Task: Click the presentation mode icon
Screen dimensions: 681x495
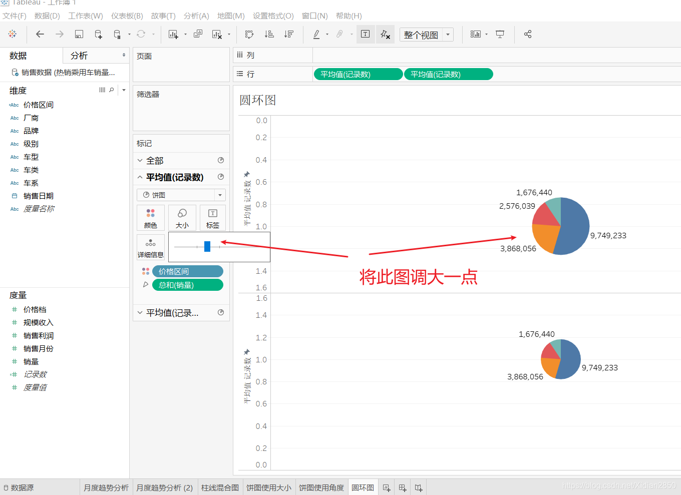Action: point(500,34)
